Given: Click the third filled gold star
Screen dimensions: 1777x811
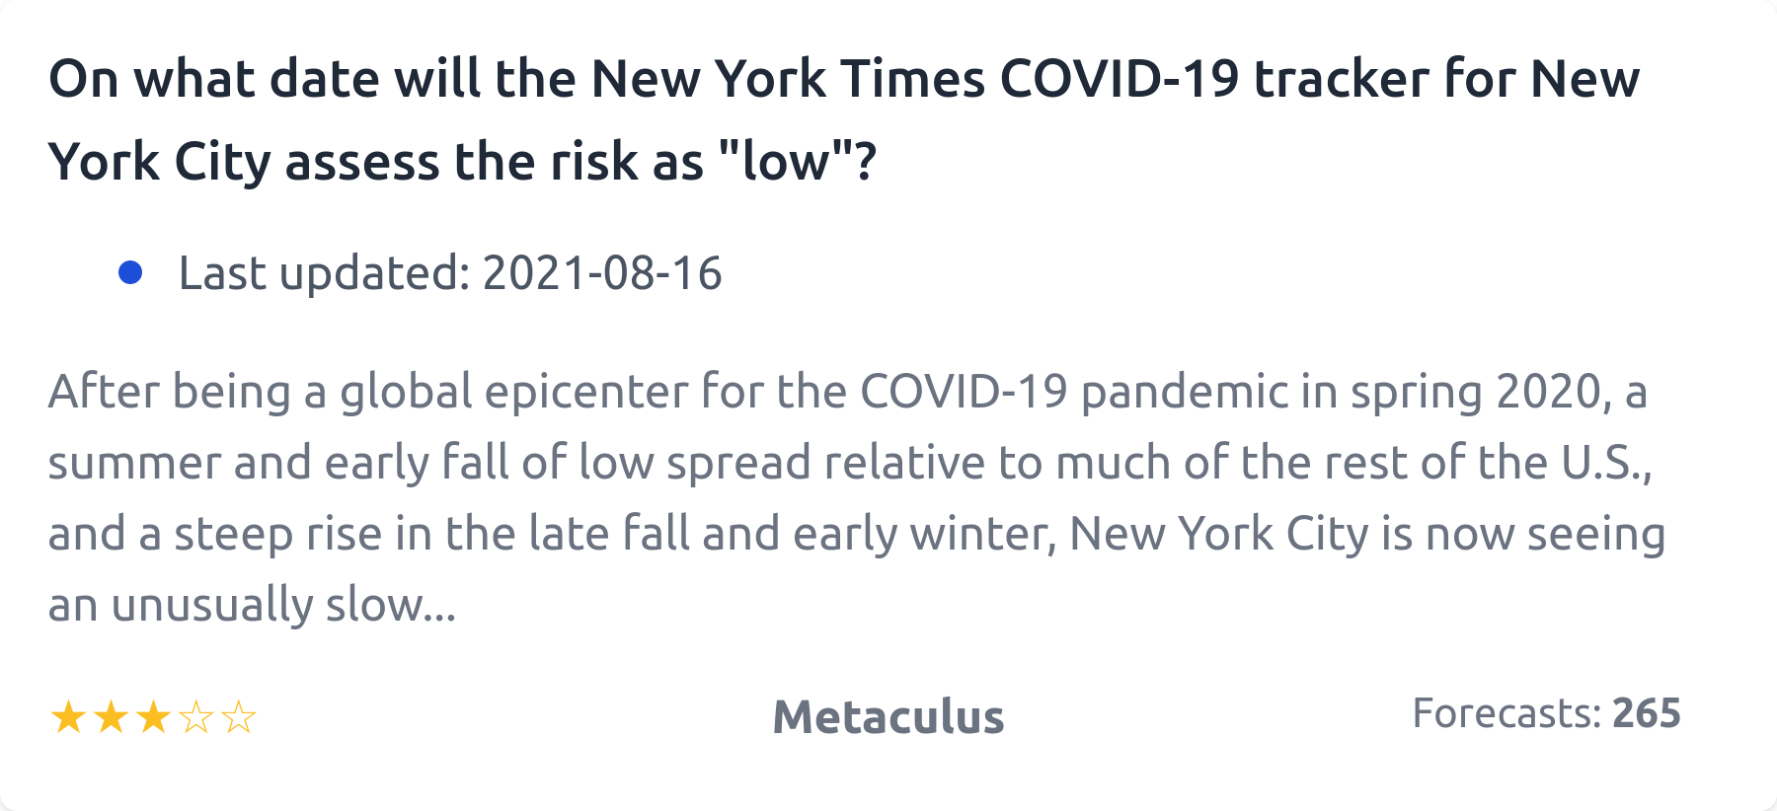Looking at the screenshot, I should tap(153, 717).
